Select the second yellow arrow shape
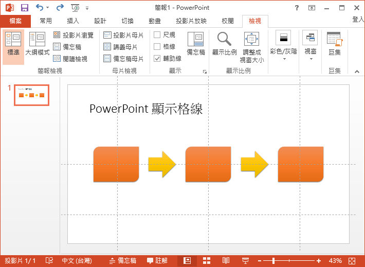 pyautogui.click(x=254, y=164)
